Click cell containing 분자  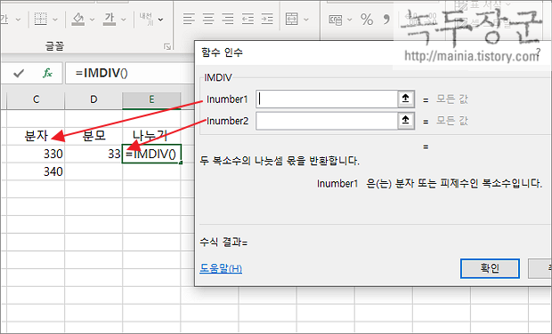click(36, 136)
